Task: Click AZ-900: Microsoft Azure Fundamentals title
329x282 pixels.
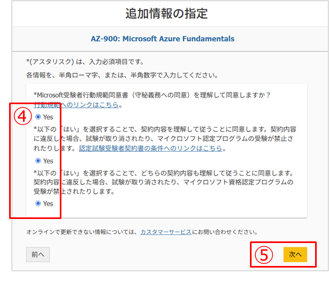Action: coord(162,38)
